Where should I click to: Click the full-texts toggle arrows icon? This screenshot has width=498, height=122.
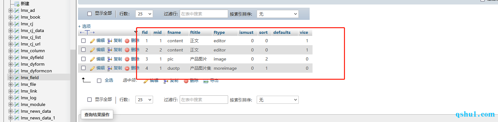[x=87, y=32]
